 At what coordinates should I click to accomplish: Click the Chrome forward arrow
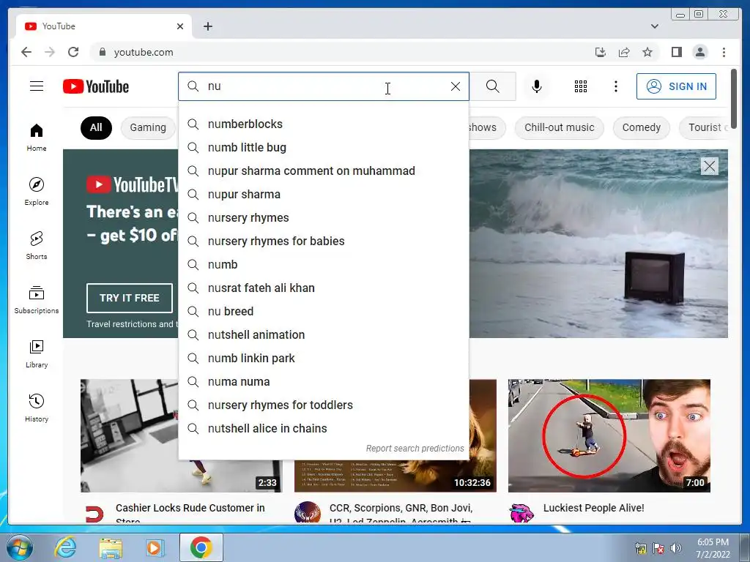coord(50,52)
